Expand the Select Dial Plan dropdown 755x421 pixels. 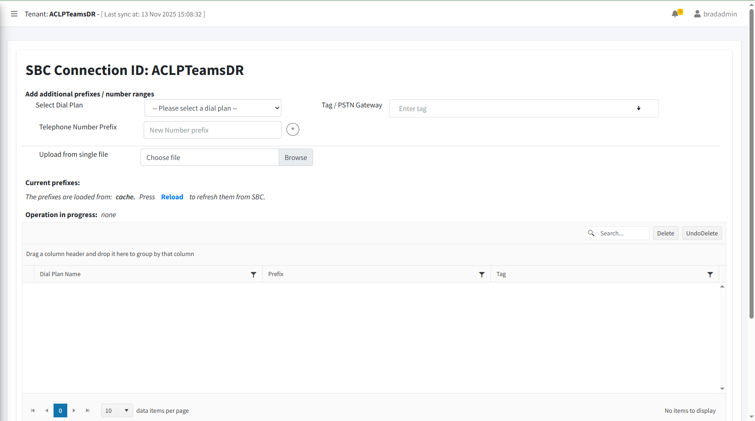213,108
